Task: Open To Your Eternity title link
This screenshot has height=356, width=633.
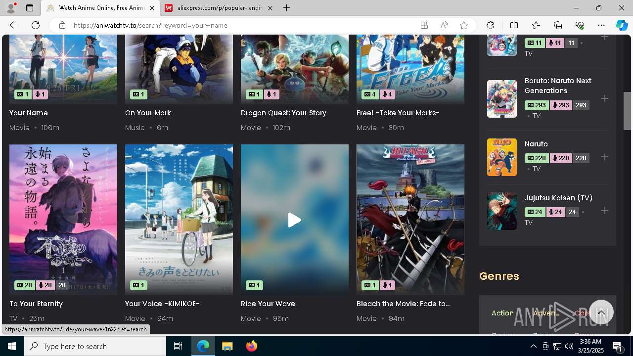Action: coord(36,304)
